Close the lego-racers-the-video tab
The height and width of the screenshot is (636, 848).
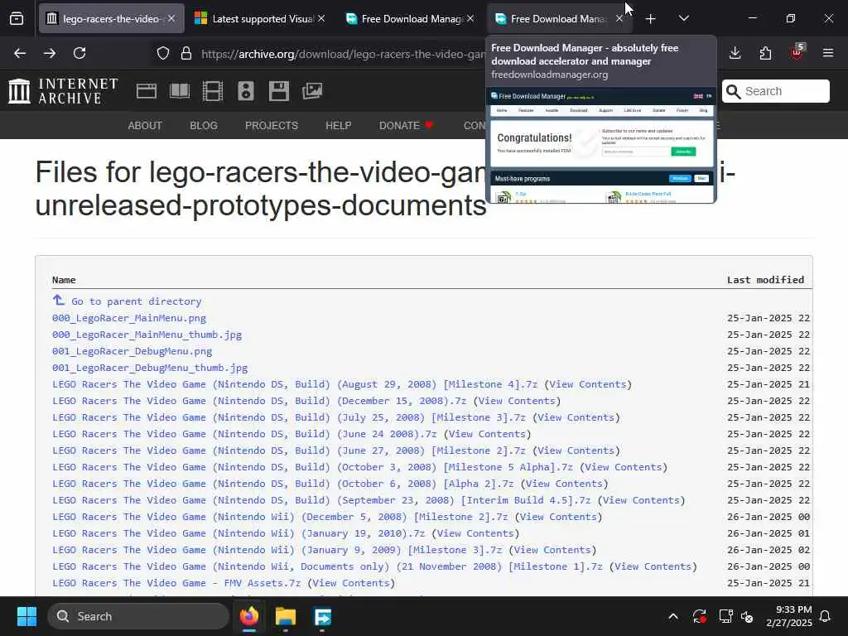171,18
